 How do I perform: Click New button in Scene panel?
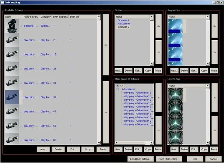pyautogui.click(x=118, y=71)
